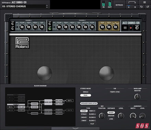This screenshot has width=151, height=130.
Task: Click the IN 2 L block in the diagram
Action: point(11,107)
